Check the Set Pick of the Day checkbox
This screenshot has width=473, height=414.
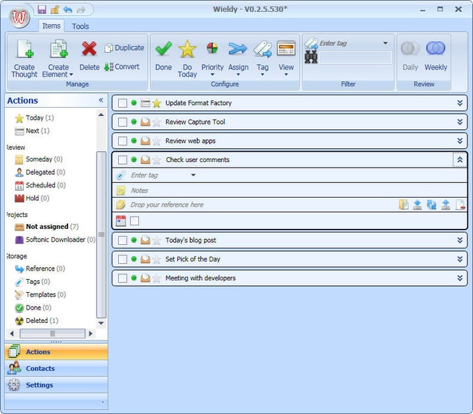pyautogui.click(x=122, y=260)
